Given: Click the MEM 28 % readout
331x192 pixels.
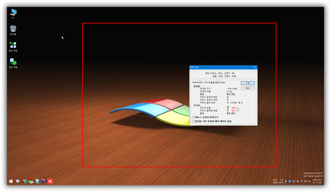Looking at the screenshot, I should pyautogui.click(x=278, y=183).
